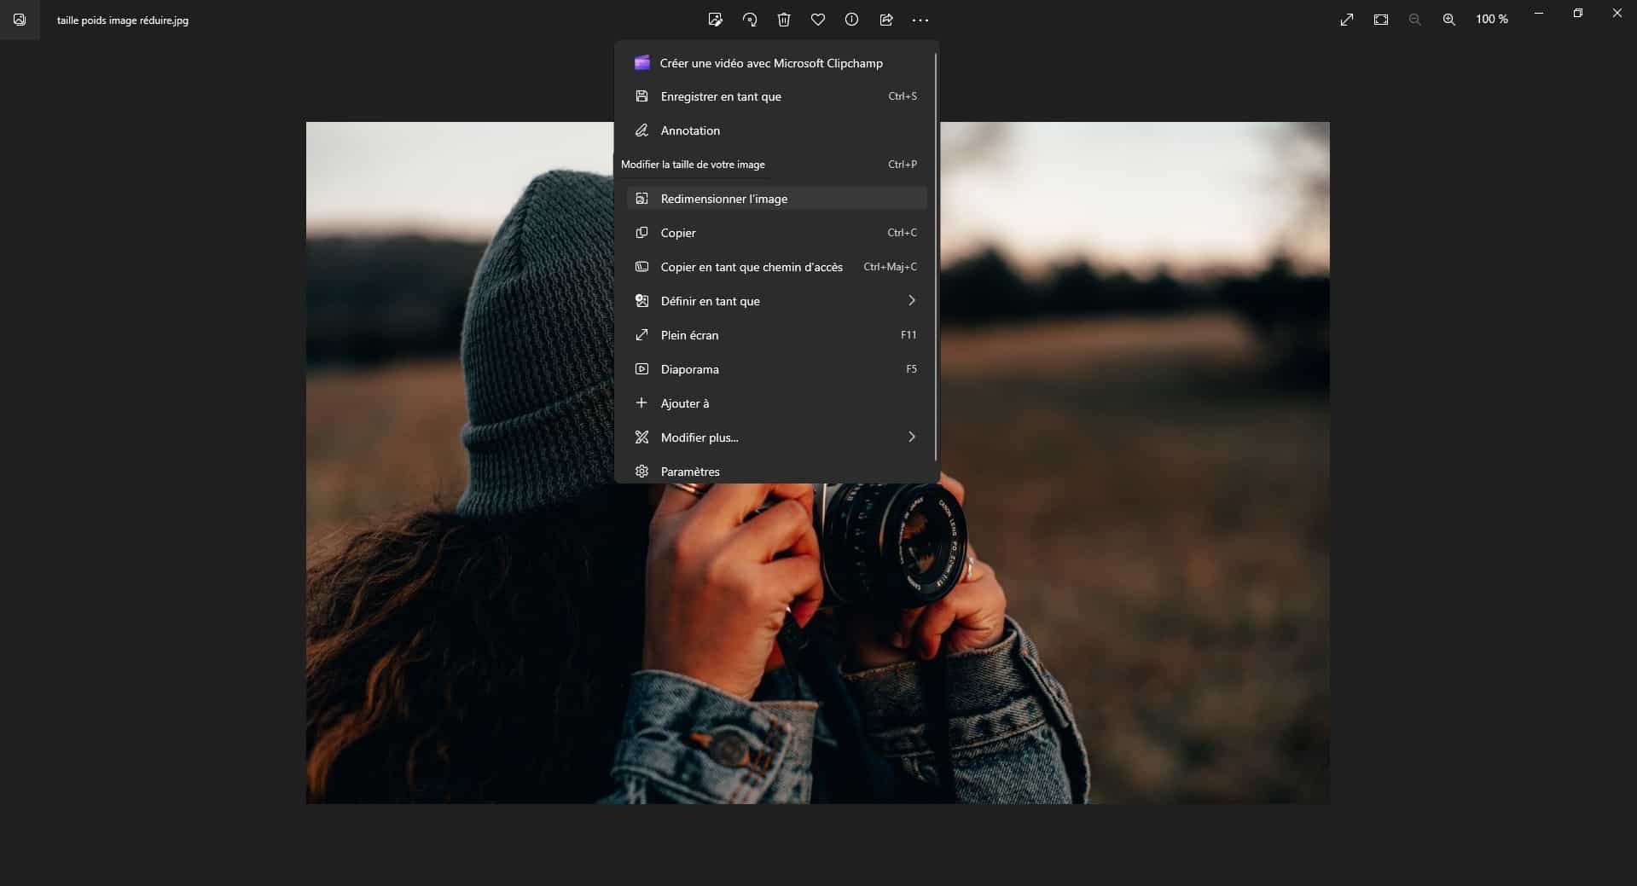The width and height of the screenshot is (1637, 886).
Task: Mark photo as favorite with heart icon
Action: [818, 20]
